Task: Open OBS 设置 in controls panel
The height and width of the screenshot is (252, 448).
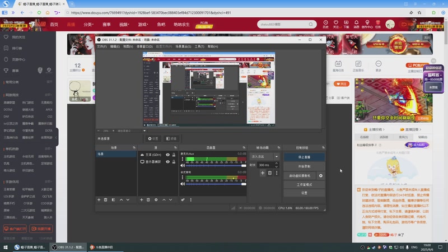Action: coord(304,193)
